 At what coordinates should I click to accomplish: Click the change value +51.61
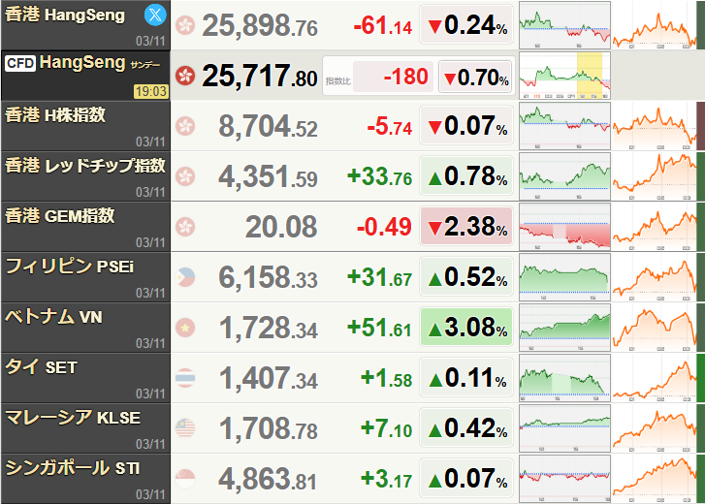[379, 328]
